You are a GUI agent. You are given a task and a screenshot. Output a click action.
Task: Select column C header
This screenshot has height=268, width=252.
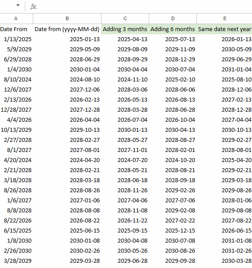click(125, 19)
